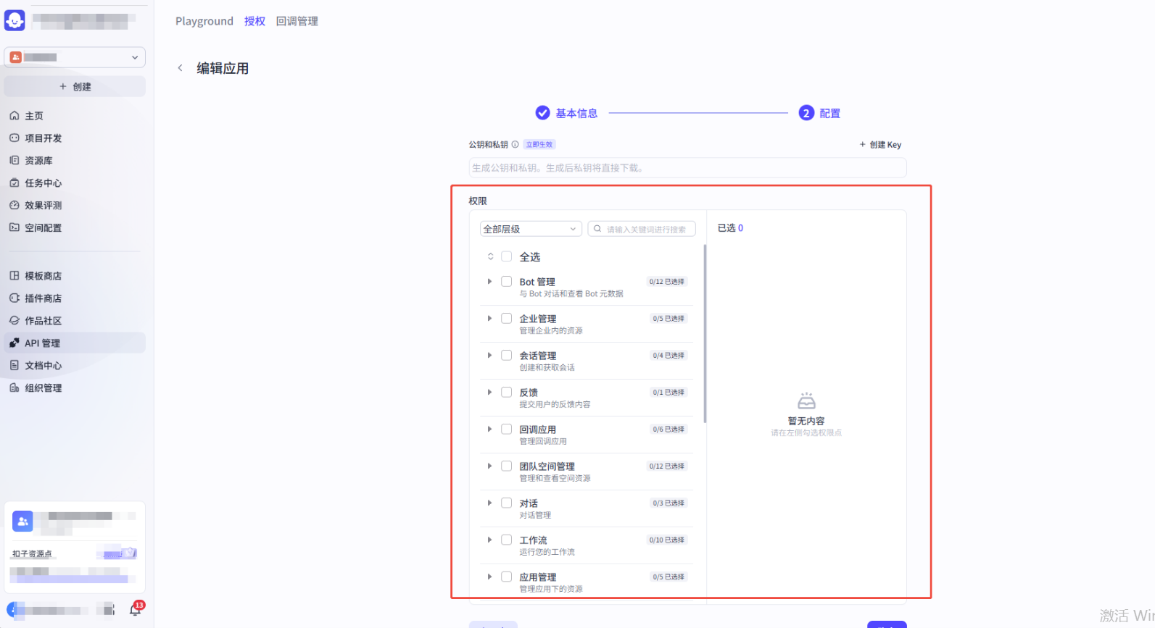Screen dimensions: 1155x628
Task: Expand the 团队空间管理 group arrow
Action: tap(490, 466)
